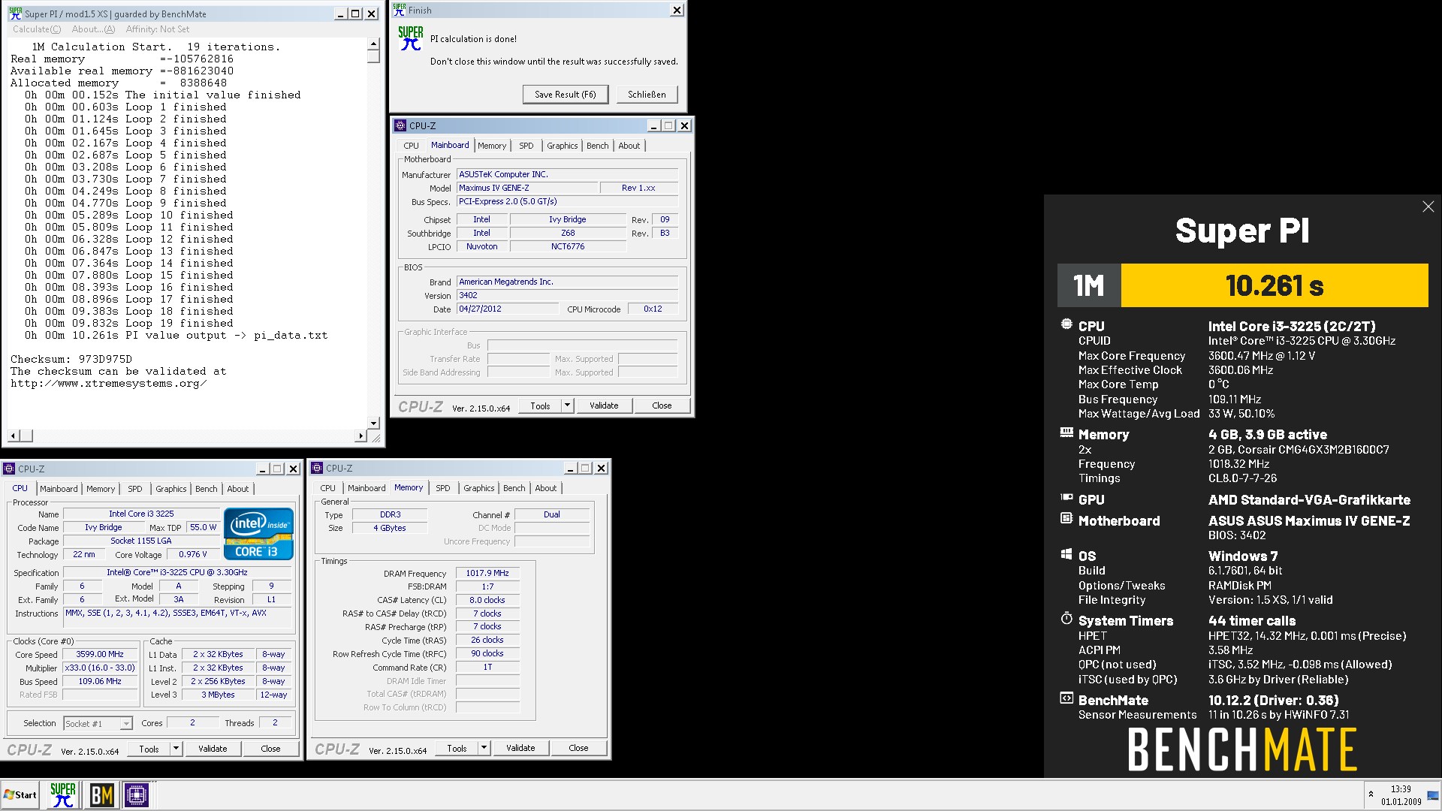This screenshot has height=811, width=1442.
Task: Click the CAS# Latency 8.0 clocks value
Action: [x=487, y=600]
